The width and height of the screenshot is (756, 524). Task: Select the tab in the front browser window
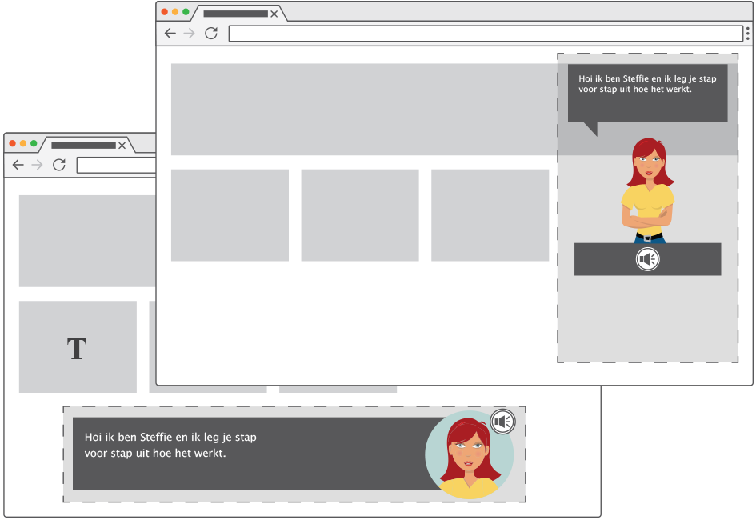pyautogui.click(x=240, y=14)
